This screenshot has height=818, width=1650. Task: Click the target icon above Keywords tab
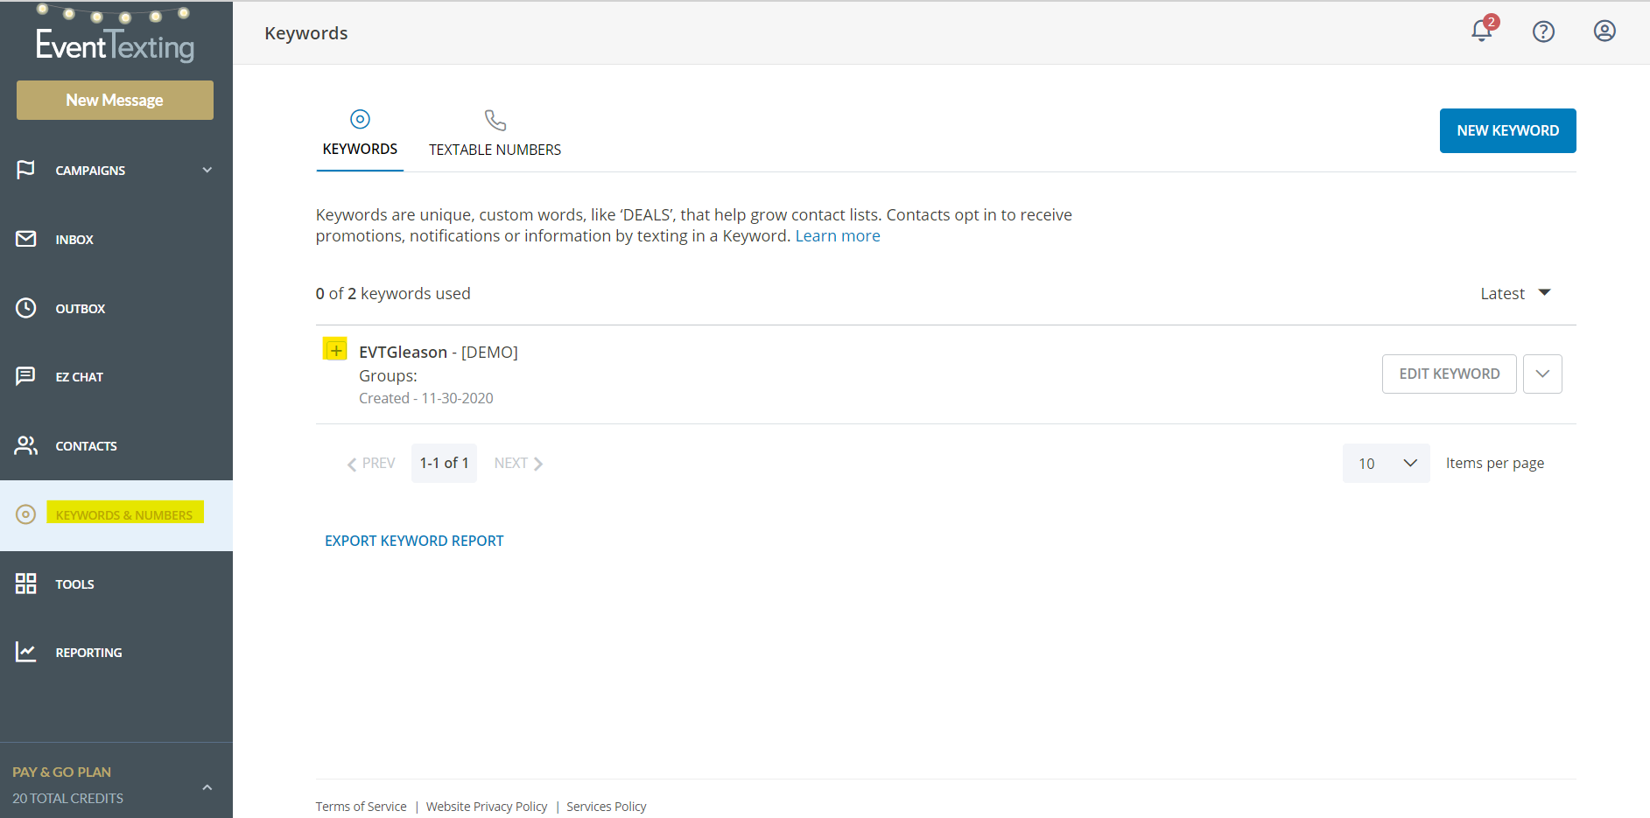360,119
